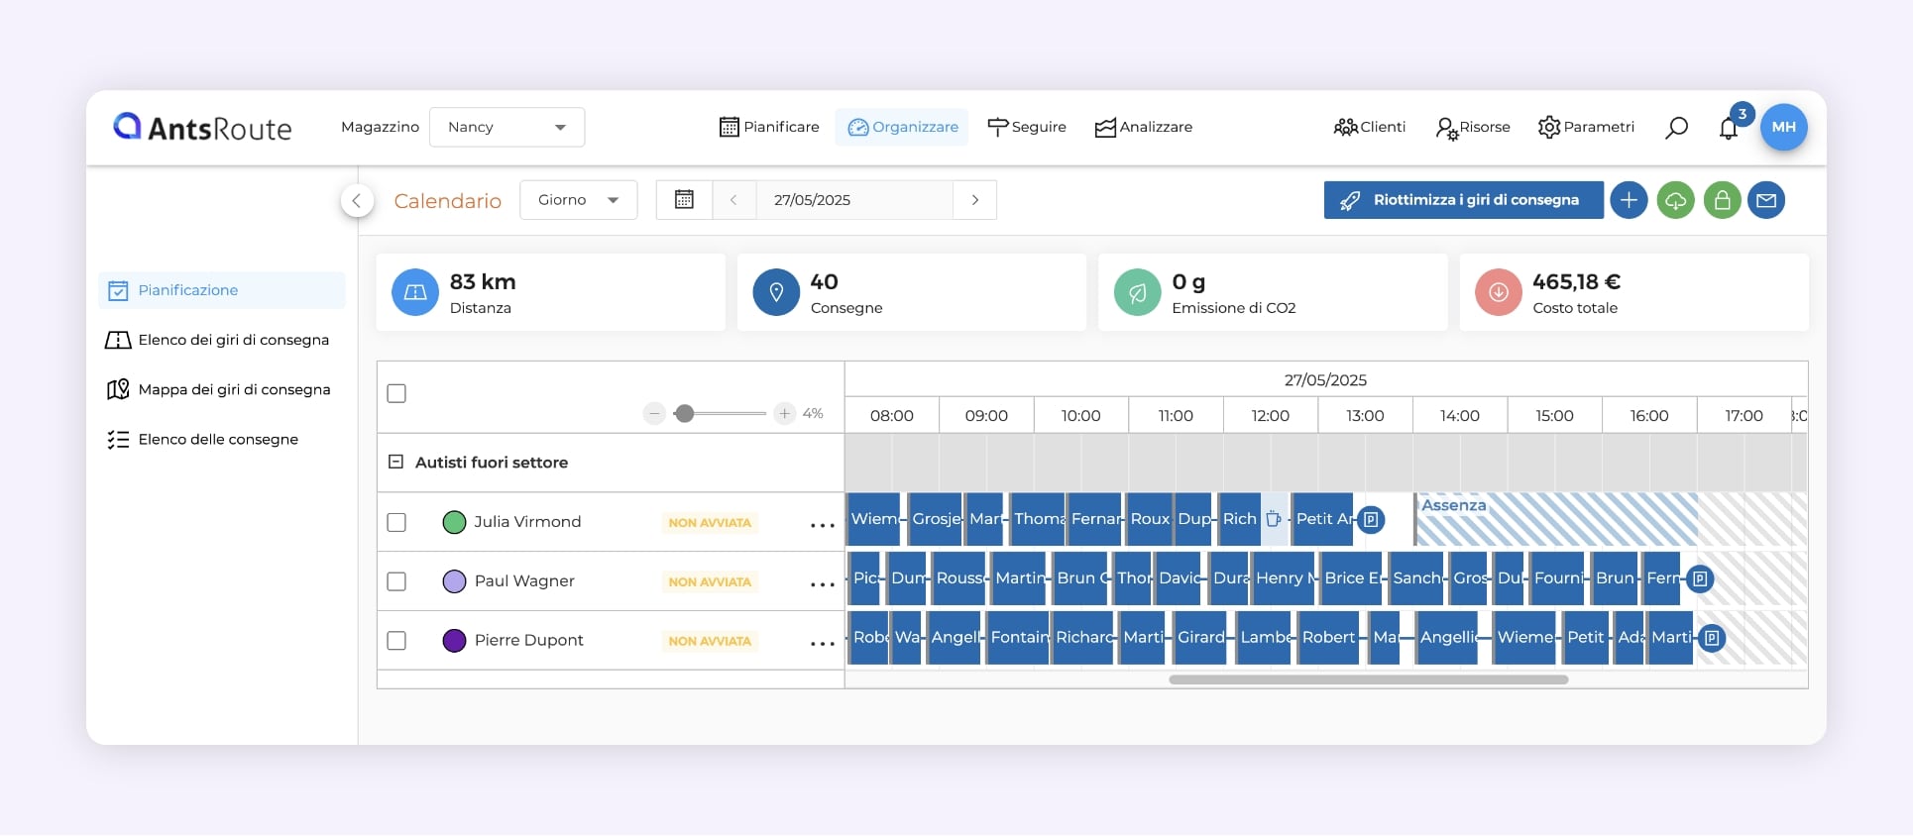
Task: Click the notifications bell icon
Action: [1729, 128]
